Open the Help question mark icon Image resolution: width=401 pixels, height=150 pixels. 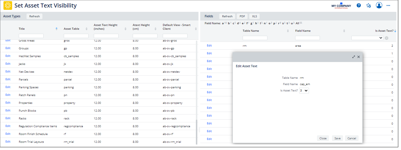coord(359,5)
